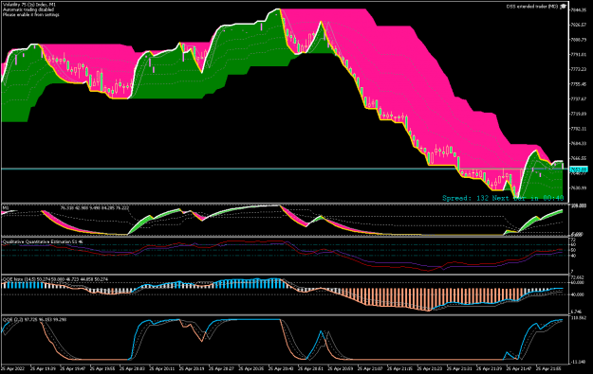Click the 25 Apr 20:51 time label
Viewport: 593px width, 374px height.
tap(310, 368)
